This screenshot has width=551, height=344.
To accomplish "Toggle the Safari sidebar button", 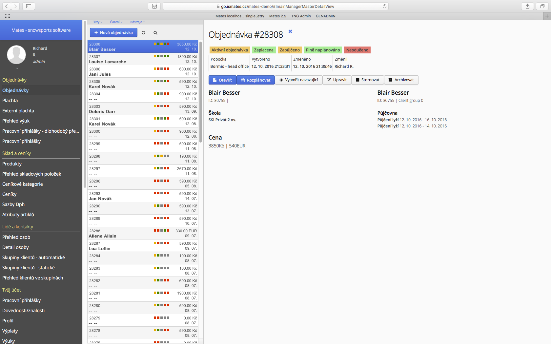I will pyautogui.click(x=29, y=6).
